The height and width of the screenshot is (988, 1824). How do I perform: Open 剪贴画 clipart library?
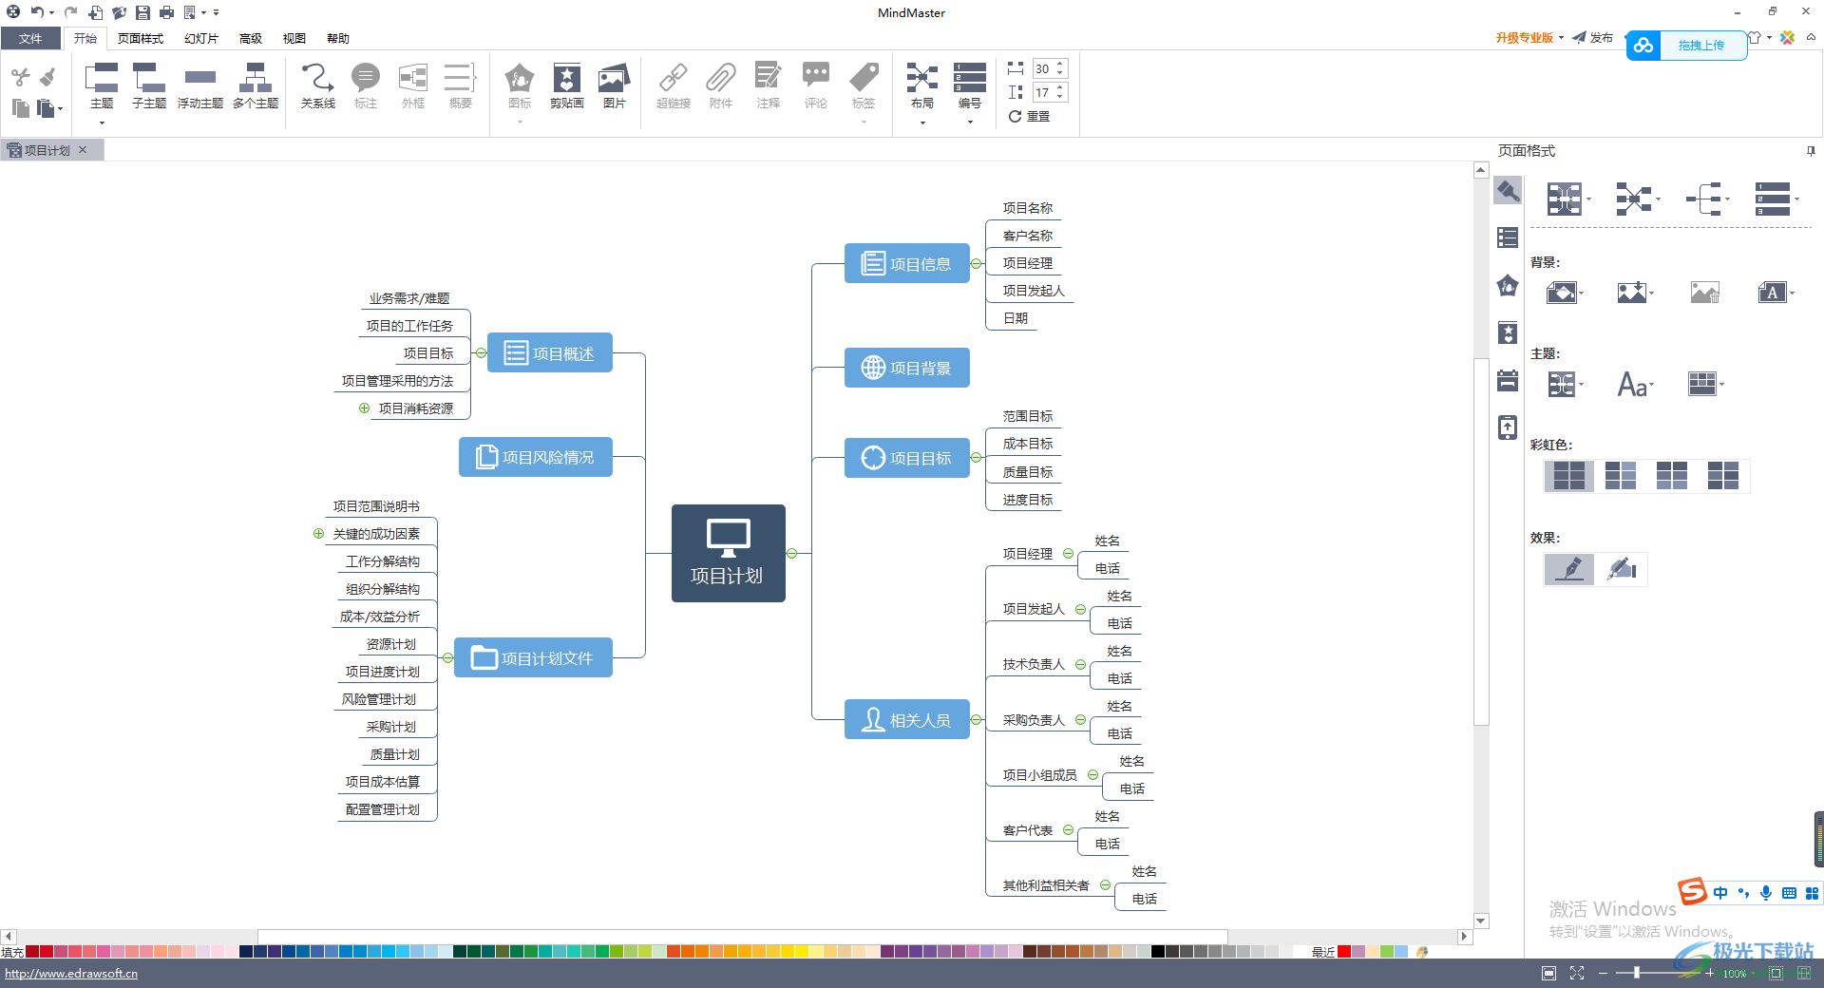coord(567,85)
